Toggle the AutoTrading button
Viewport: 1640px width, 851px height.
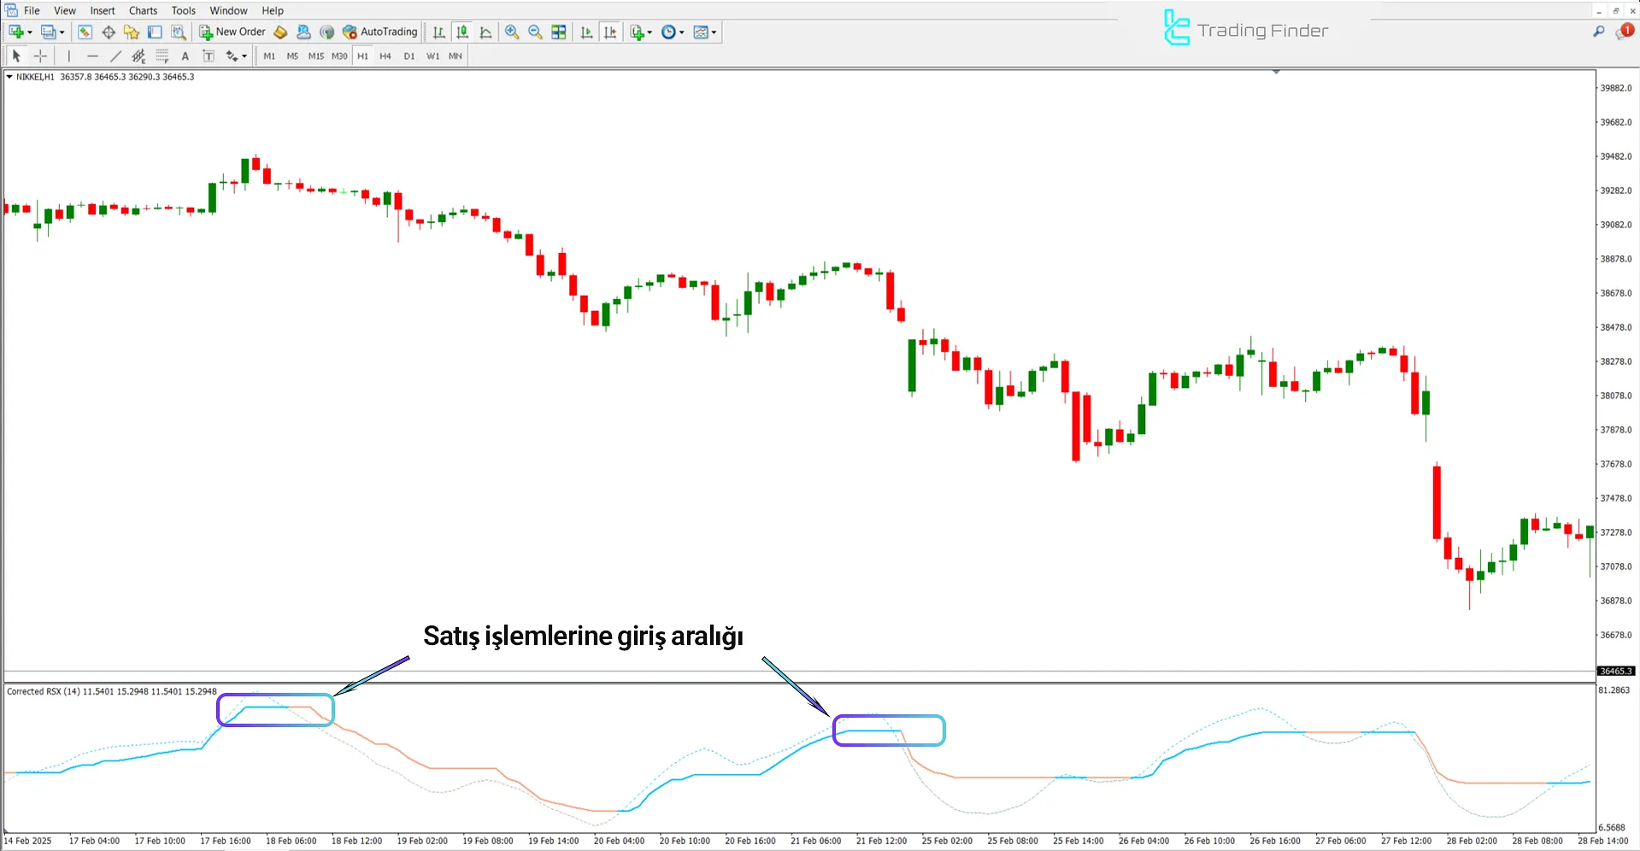pyautogui.click(x=380, y=32)
